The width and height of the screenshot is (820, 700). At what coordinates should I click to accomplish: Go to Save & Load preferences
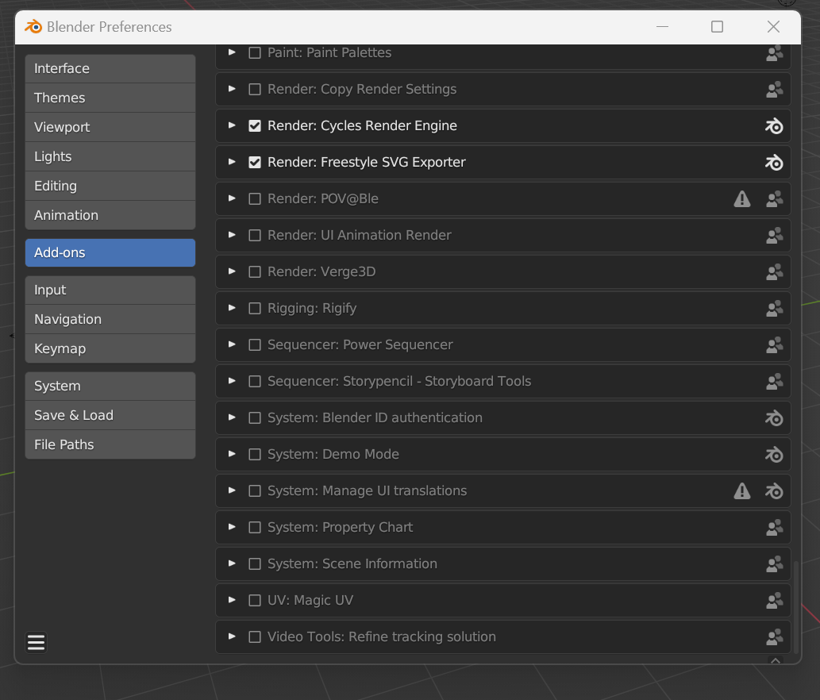pyautogui.click(x=110, y=416)
